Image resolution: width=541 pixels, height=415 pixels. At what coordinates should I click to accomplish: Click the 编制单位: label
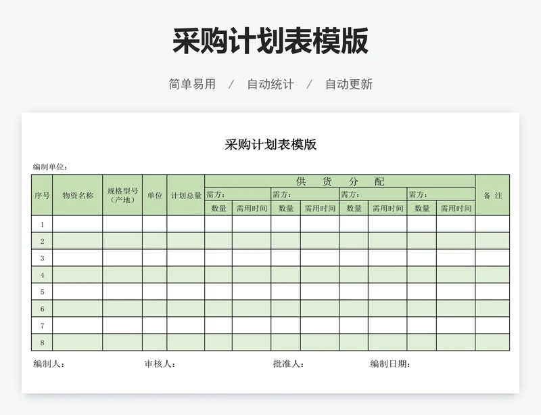pos(50,167)
